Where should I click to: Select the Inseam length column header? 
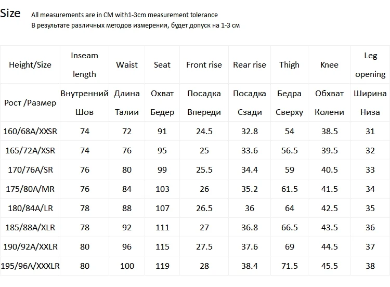[x=84, y=64]
